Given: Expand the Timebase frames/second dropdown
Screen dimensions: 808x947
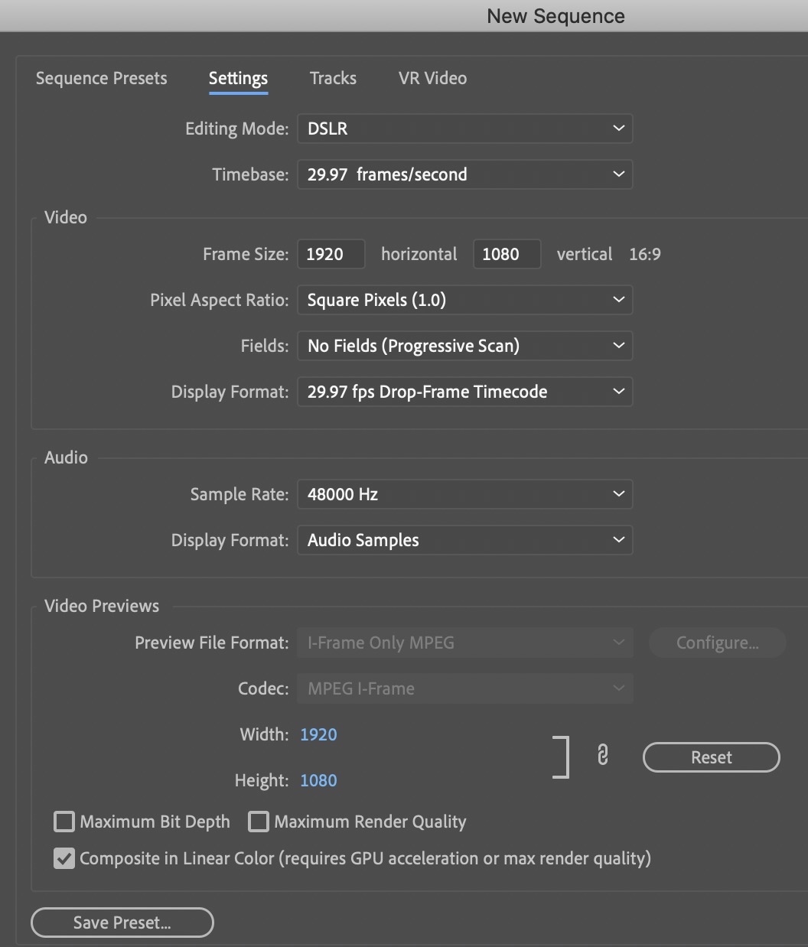Looking at the screenshot, I should click(465, 174).
